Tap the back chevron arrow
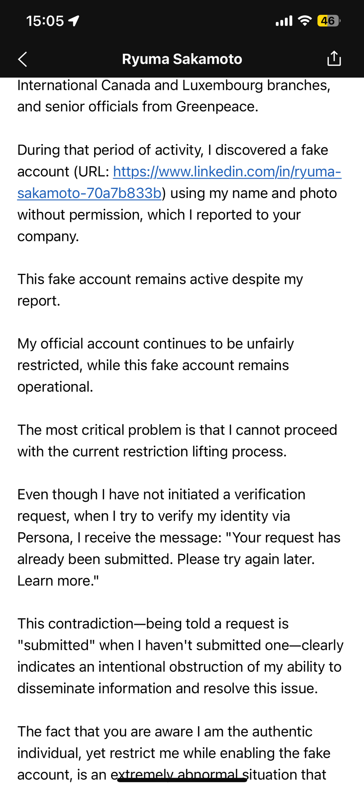The width and height of the screenshot is (364, 789). [23, 59]
